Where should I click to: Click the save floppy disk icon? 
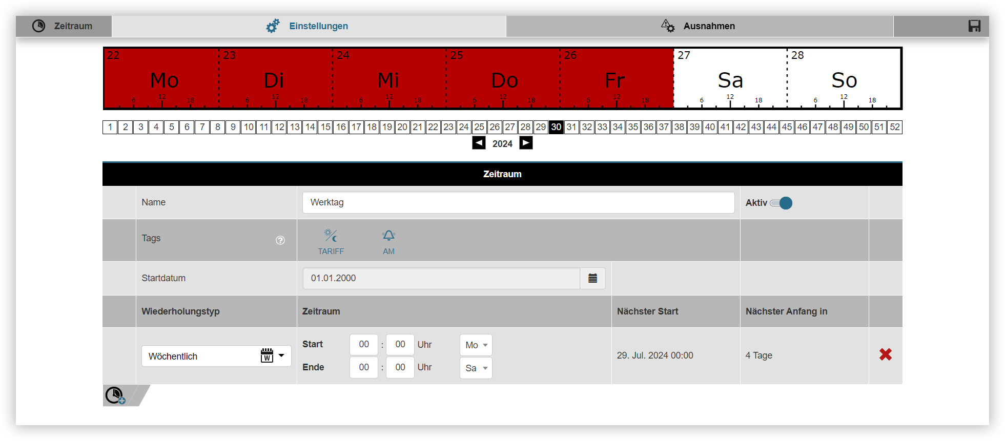click(974, 26)
